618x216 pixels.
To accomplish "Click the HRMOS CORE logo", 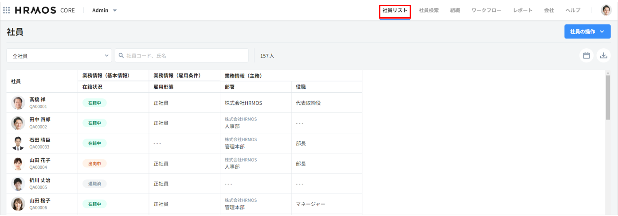I will pyautogui.click(x=45, y=10).
